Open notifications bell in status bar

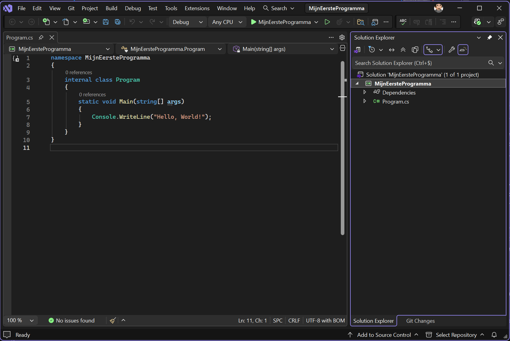coord(494,335)
